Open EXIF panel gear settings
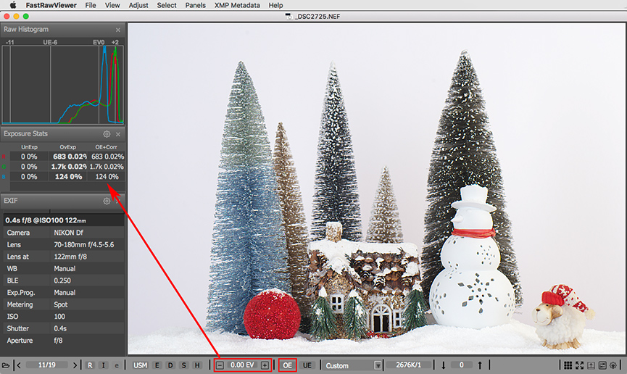Image resolution: width=627 pixels, height=374 pixels. [x=107, y=201]
